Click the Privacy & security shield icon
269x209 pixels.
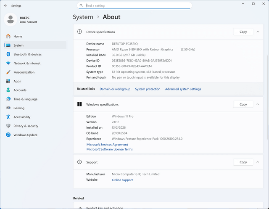pyautogui.click(x=8, y=126)
